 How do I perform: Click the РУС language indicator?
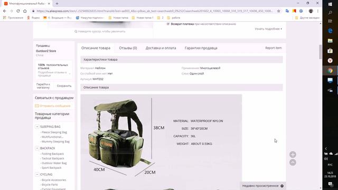(330, 165)
